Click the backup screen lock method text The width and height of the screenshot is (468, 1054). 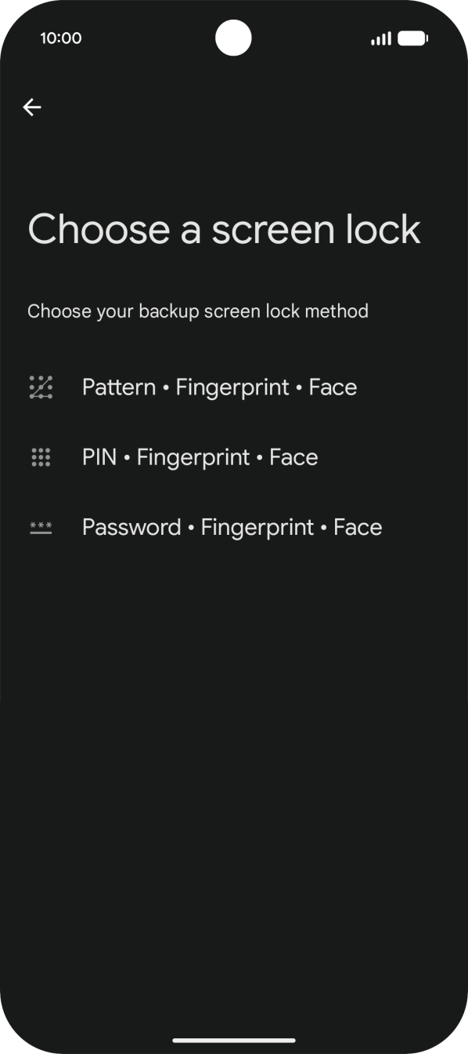click(x=197, y=311)
